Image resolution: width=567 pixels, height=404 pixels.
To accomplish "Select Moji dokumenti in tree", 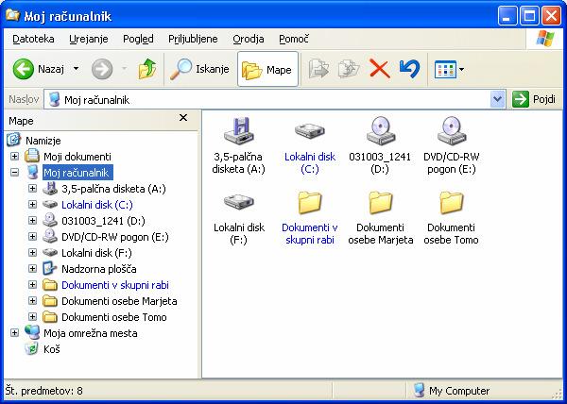I will [x=77, y=157].
